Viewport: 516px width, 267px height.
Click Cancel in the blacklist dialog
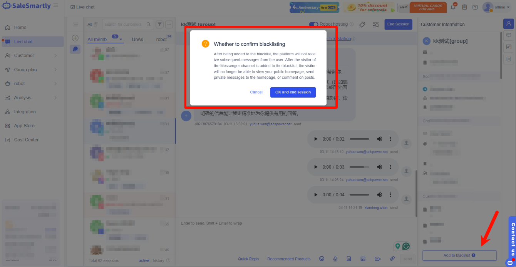point(256,92)
